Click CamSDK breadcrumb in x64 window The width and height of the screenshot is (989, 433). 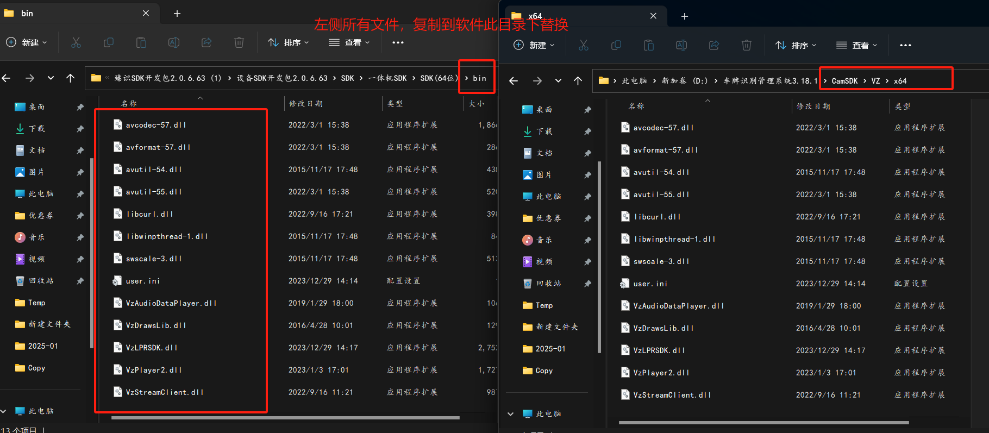(x=844, y=81)
